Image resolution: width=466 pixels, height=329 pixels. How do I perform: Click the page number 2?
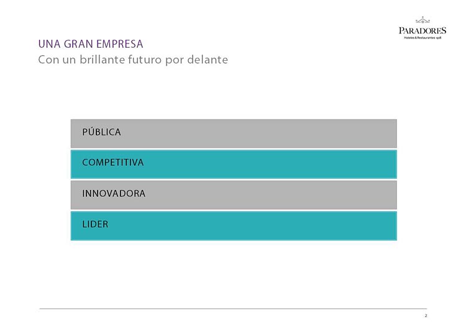(426, 315)
